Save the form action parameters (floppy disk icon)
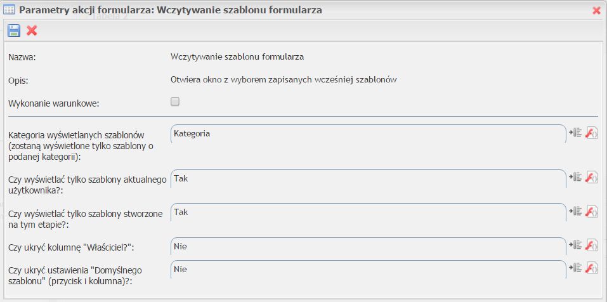This screenshot has height=302, width=607. point(14,30)
